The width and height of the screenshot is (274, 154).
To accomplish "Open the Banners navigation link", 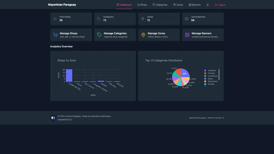I will pyautogui.click(x=195, y=5).
